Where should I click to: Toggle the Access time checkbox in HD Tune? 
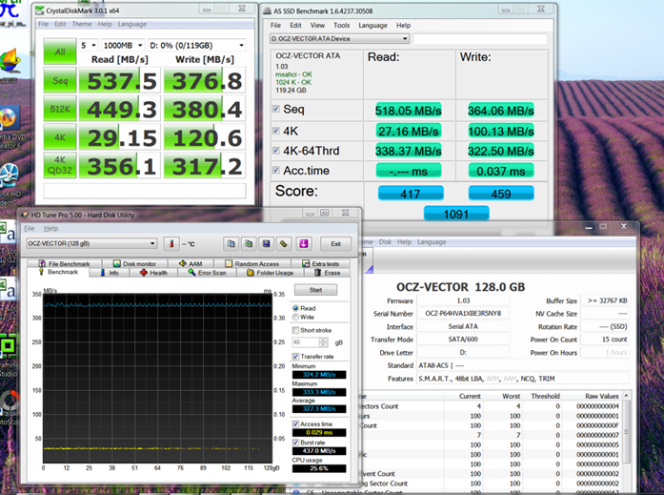coord(295,423)
